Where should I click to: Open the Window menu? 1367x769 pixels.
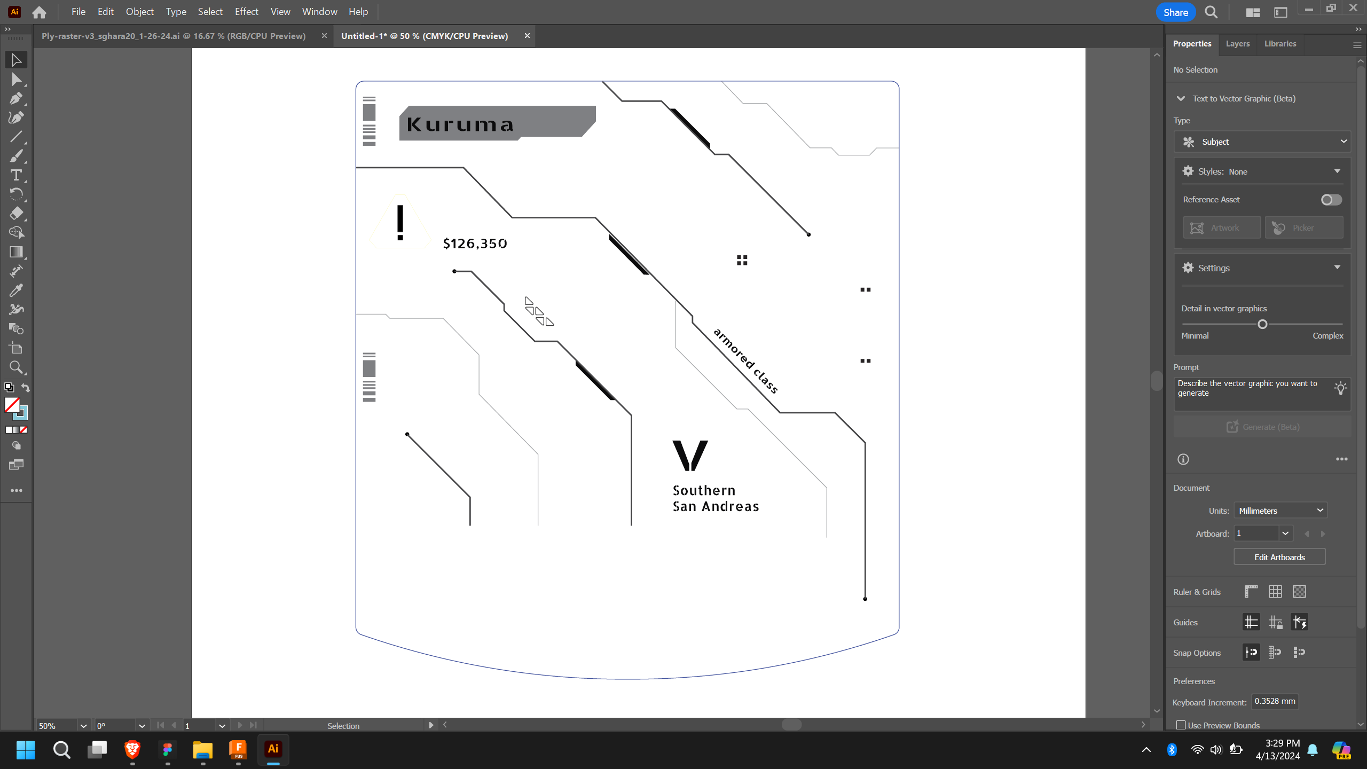319,12
